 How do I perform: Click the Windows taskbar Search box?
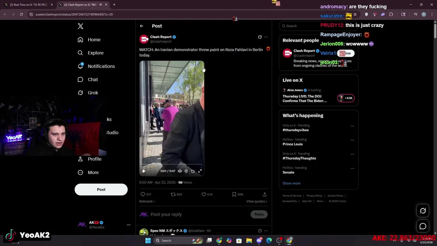(x=178, y=241)
